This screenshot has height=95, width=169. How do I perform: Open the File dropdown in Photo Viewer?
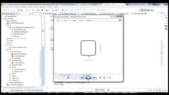59,21
